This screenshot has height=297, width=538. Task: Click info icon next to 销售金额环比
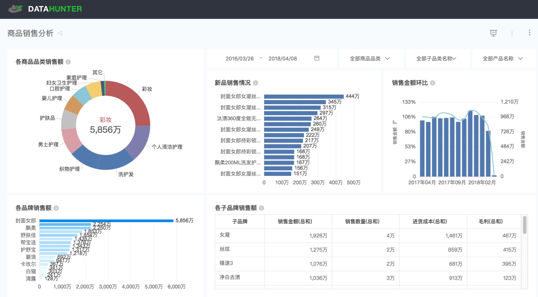(x=433, y=83)
